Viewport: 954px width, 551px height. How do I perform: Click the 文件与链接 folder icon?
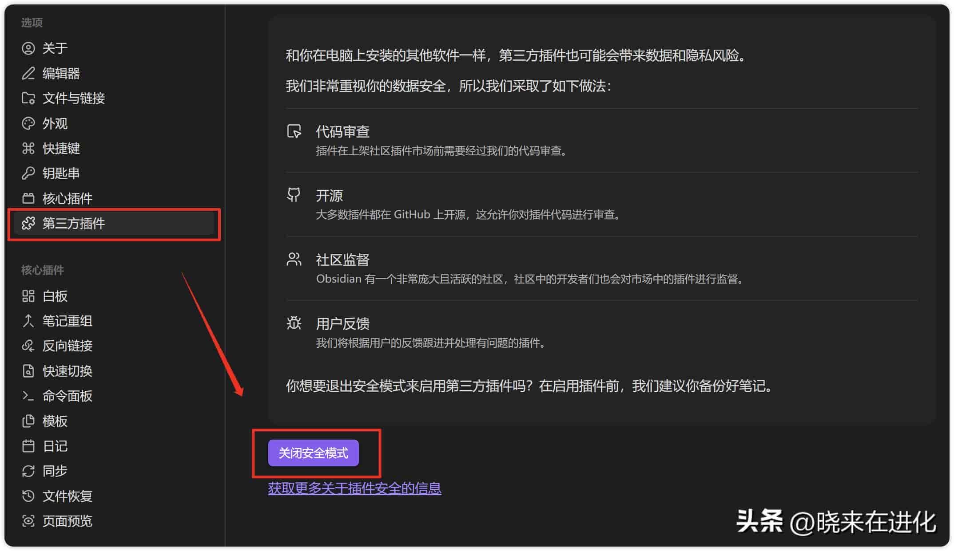tap(28, 98)
